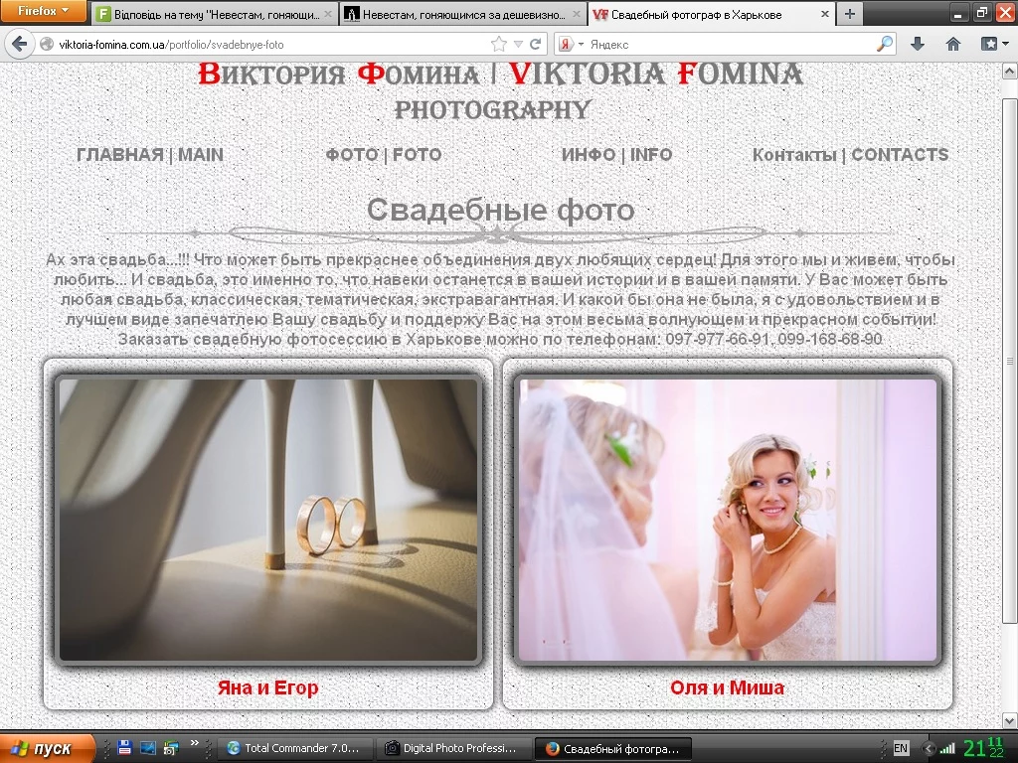
Task: Select the Firefox Свадебный фотограф taskbar button
Action: tap(613, 748)
